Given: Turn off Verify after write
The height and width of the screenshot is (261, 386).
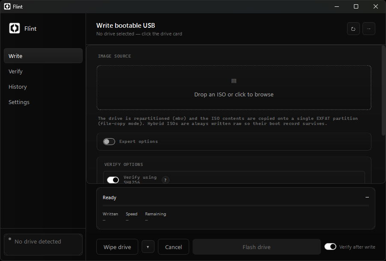Looking at the screenshot, I should [330, 246].
